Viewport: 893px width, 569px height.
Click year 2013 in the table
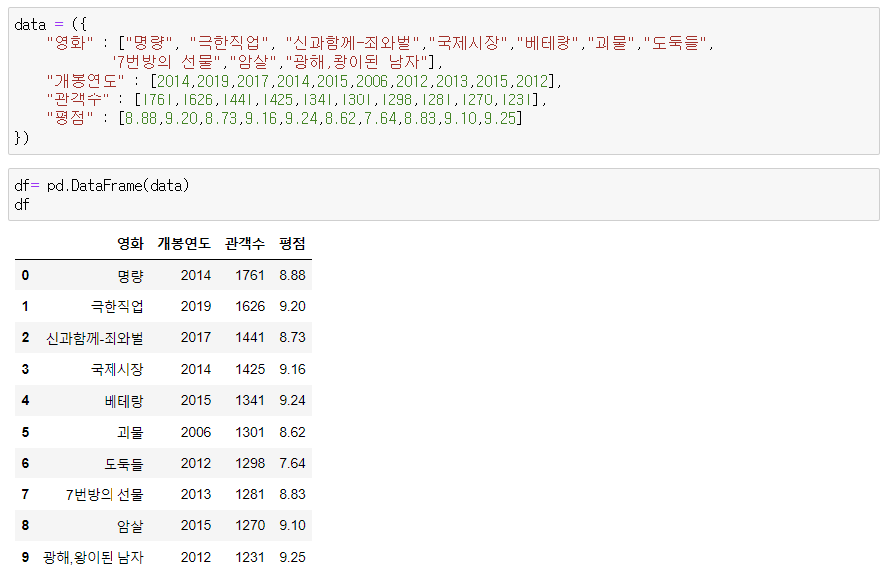[196, 494]
